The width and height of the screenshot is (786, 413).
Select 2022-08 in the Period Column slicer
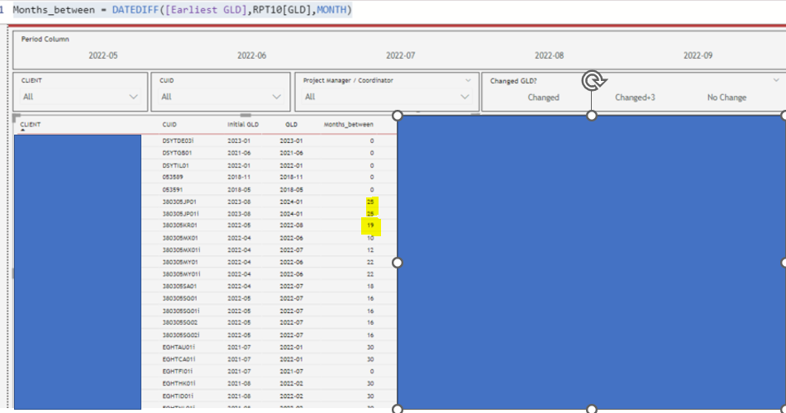(550, 55)
